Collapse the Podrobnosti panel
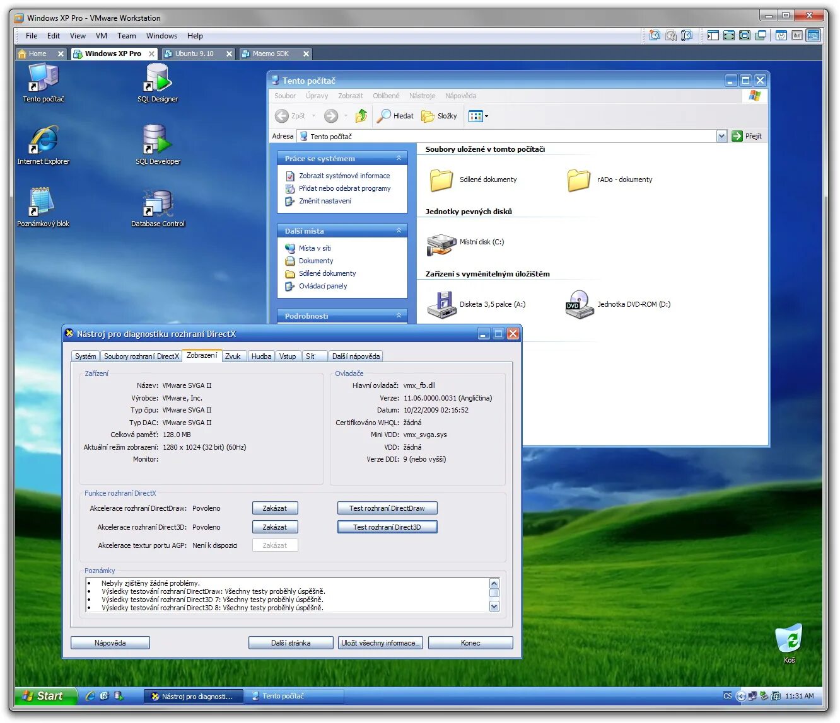 point(399,316)
